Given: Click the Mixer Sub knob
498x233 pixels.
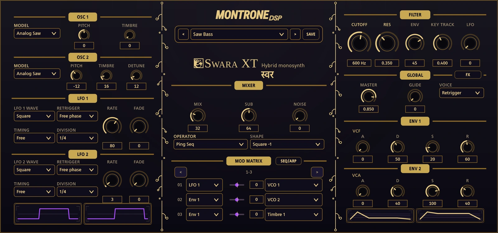Looking at the screenshot, I should click(249, 116).
